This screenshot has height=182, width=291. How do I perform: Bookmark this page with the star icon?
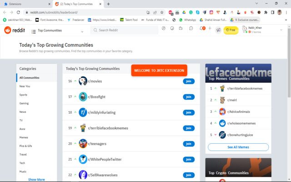point(162,12)
